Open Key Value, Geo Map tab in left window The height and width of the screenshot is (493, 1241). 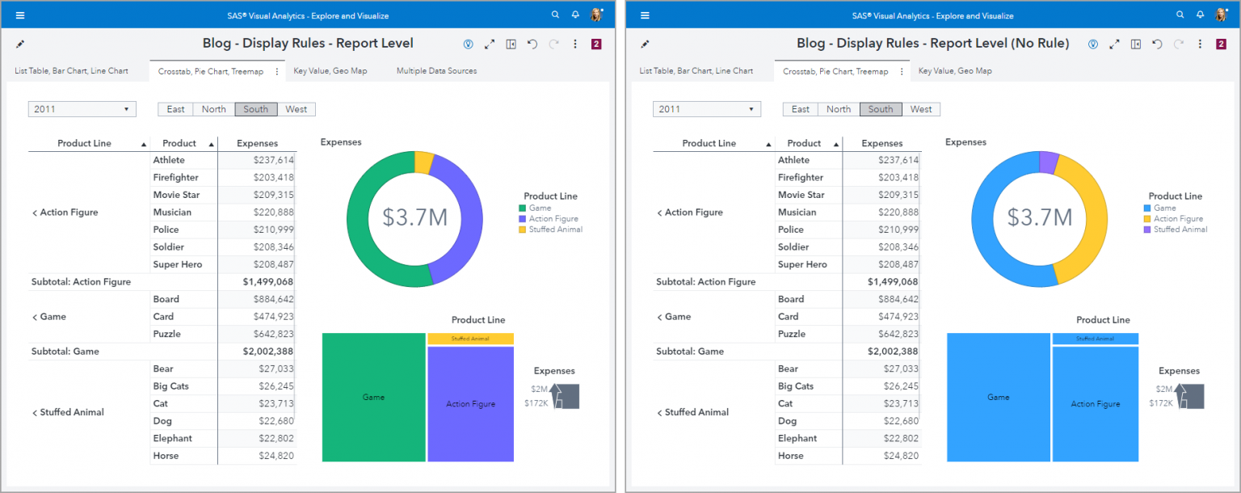coord(330,71)
